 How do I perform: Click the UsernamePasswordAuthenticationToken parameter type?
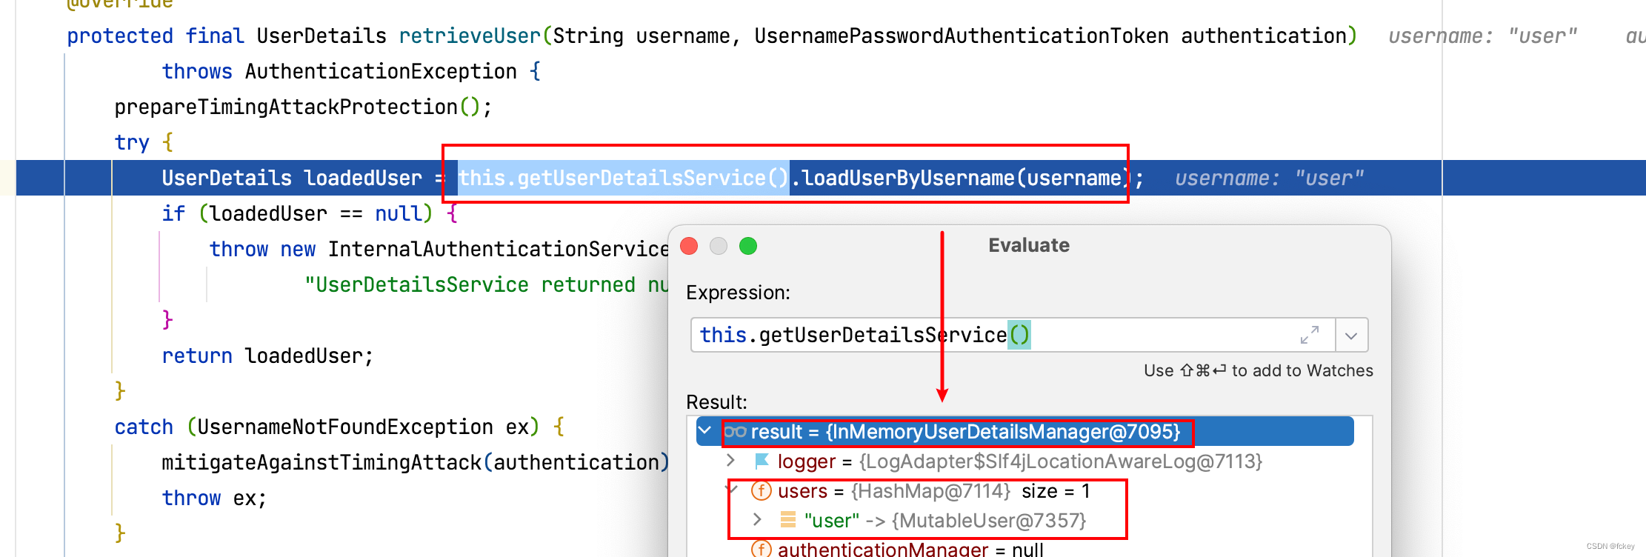(x=962, y=36)
